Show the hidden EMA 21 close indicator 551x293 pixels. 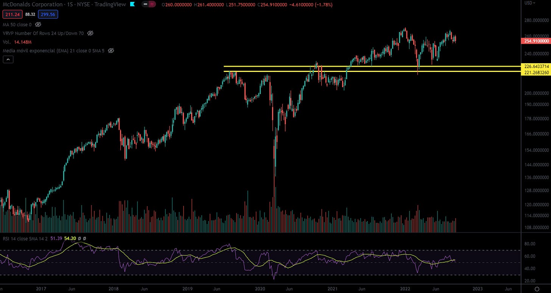111,50
